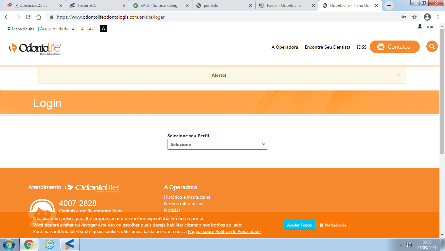Click the site lock icon in address bar
Image resolution: width=445 pixels, height=251 pixels.
tap(51, 17)
